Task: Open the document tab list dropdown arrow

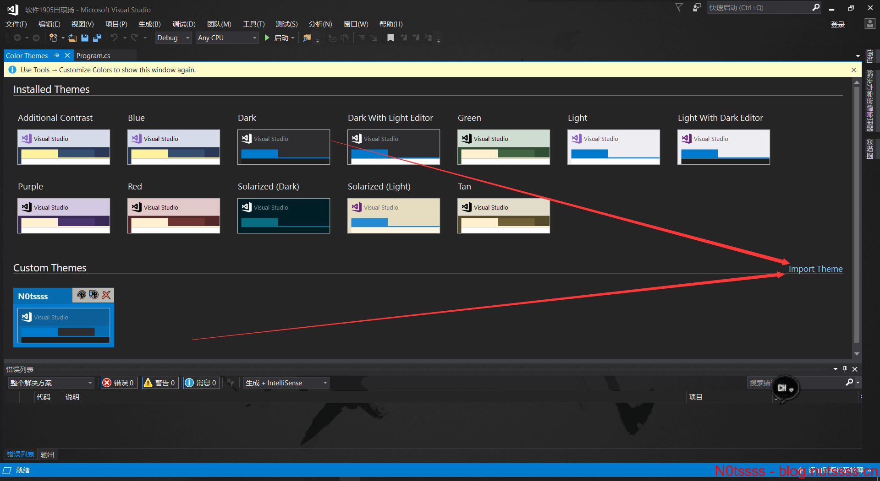Action: tap(858, 56)
